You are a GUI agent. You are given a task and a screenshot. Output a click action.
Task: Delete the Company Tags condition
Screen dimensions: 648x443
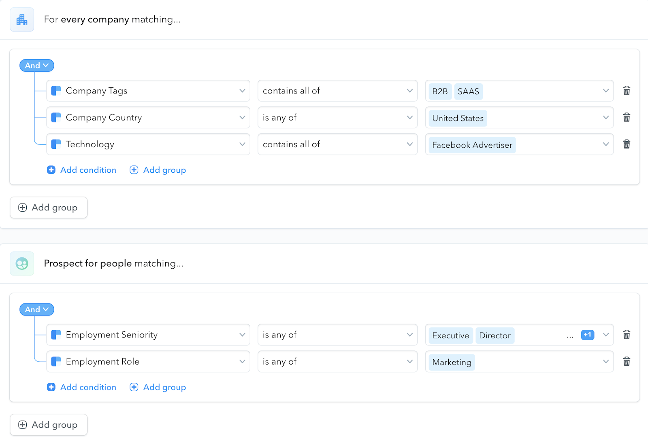(x=627, y=91)
